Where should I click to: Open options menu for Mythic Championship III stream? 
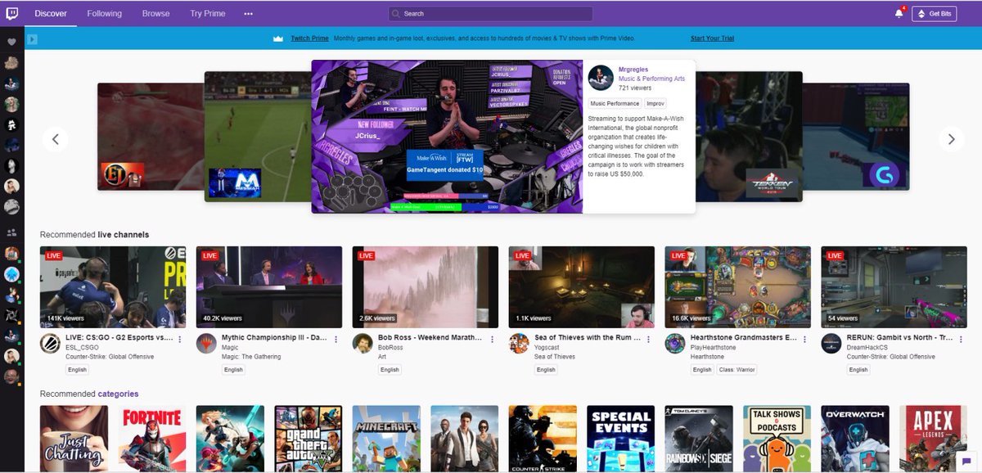click(x=338, y=338)
